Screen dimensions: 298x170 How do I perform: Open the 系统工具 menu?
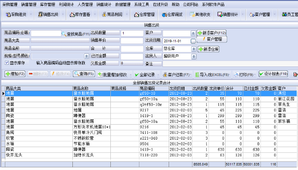pos(142,4)
